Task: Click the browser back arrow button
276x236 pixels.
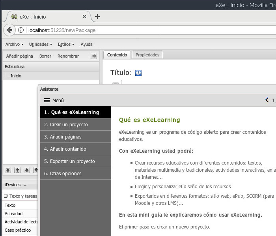Action: [9, 30]
